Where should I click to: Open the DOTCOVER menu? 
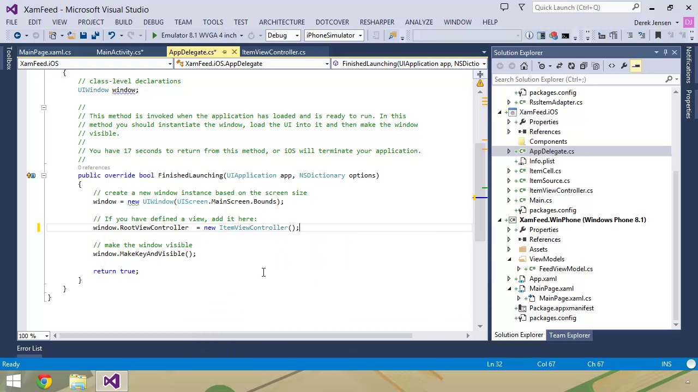[332, 22]
